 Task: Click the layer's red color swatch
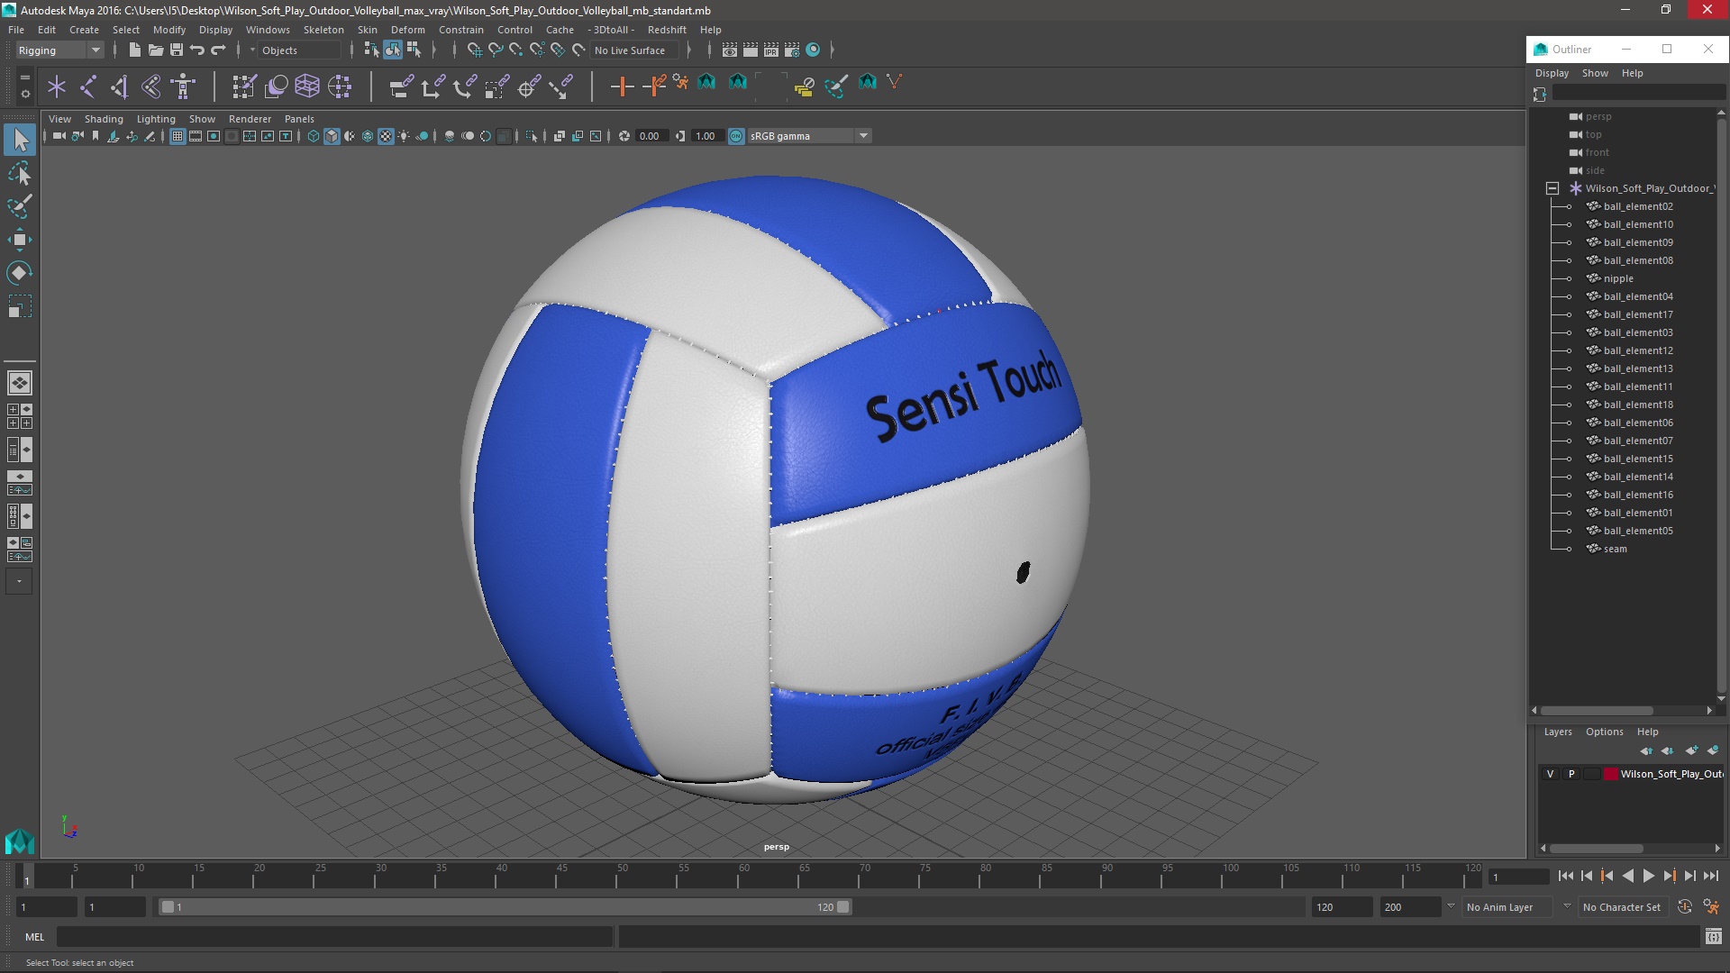[1610, 774]
